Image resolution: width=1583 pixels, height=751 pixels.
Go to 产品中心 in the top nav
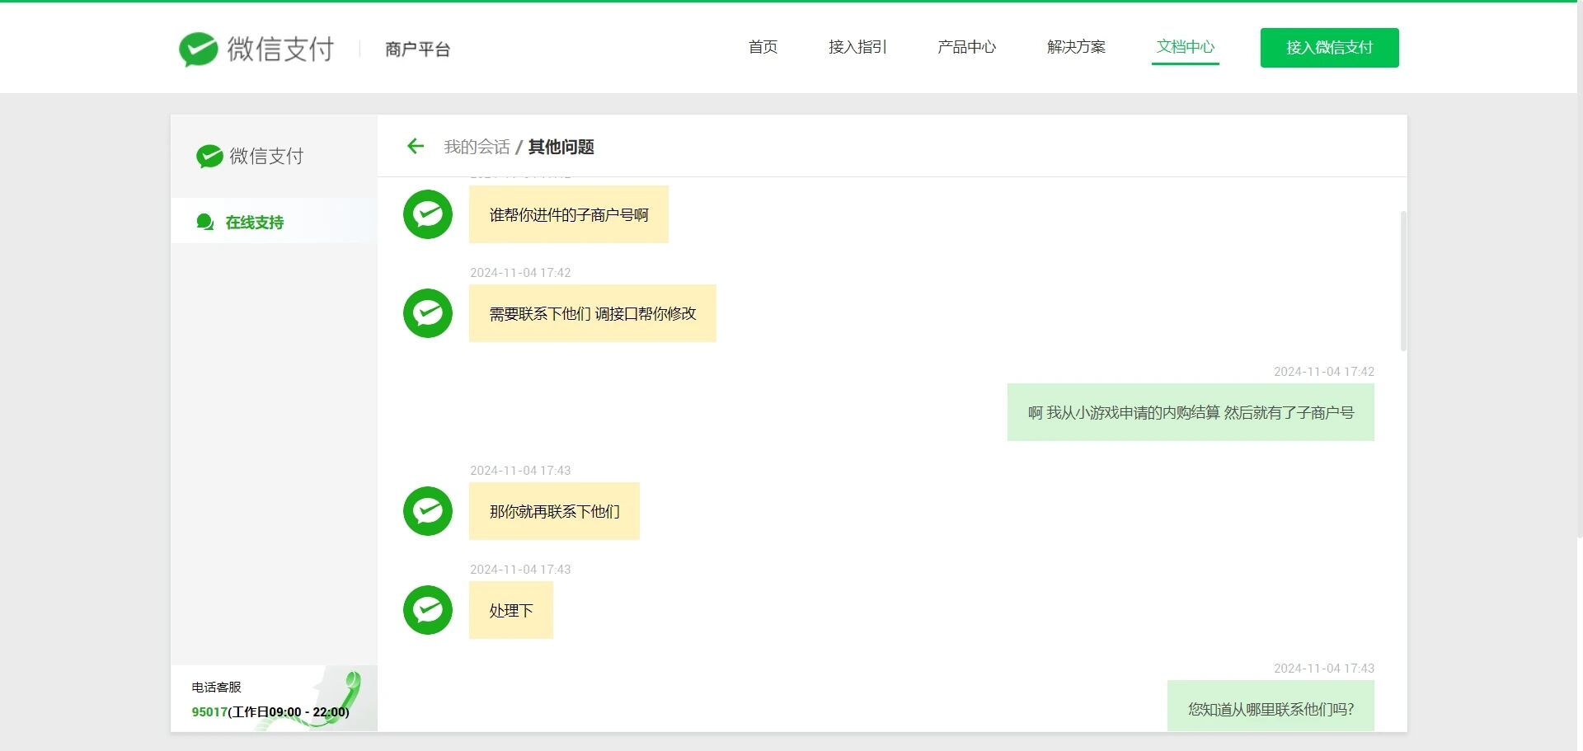tap(966, 47)
